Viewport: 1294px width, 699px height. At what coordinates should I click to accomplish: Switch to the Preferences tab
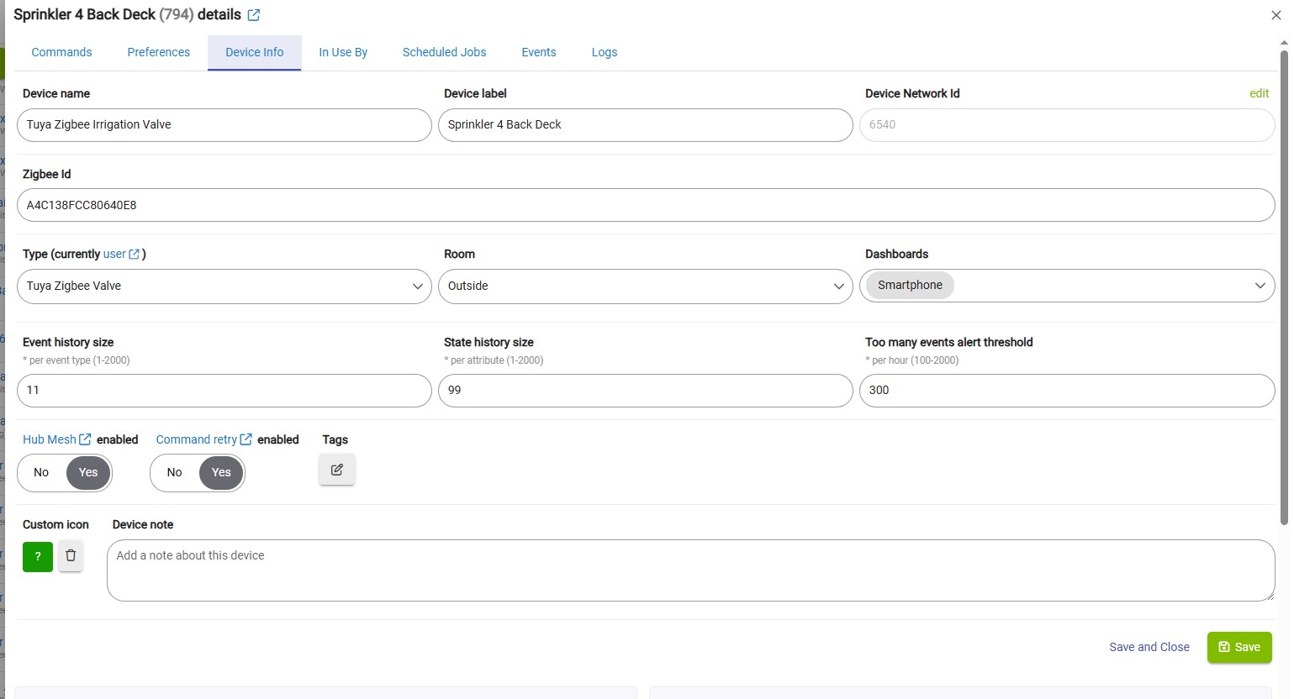pos(159,52)
